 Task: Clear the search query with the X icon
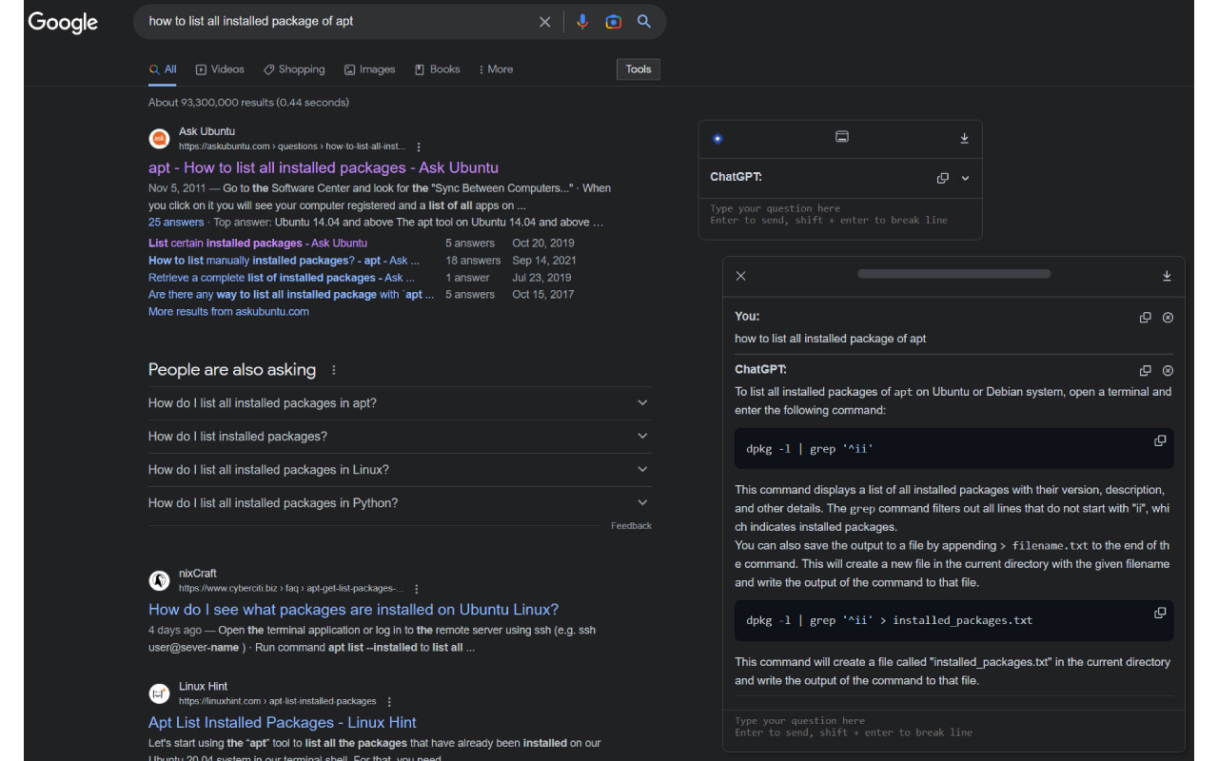(x=544, y=21)
